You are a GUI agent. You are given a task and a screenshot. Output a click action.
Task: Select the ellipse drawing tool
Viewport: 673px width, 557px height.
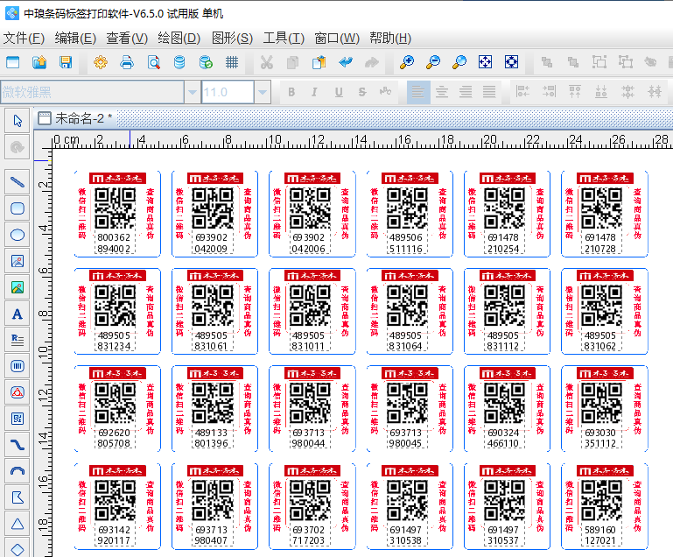tap(17, 235)
